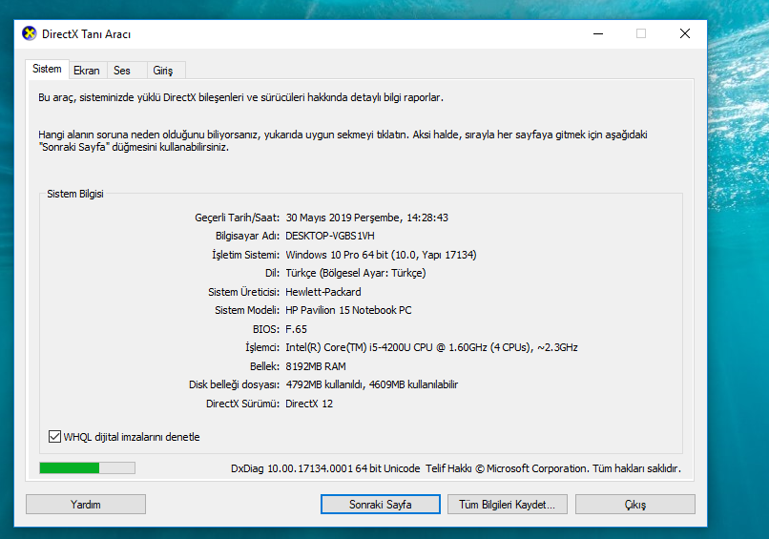Click the Yardım button

86,504
